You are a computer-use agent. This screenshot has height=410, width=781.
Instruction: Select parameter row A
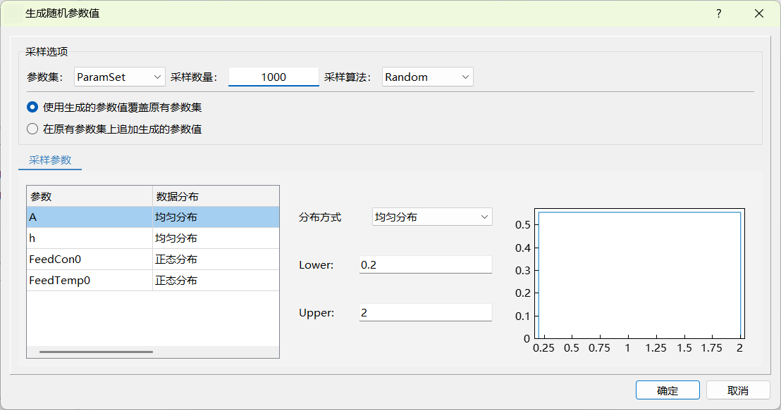click(x=90, y=217)
